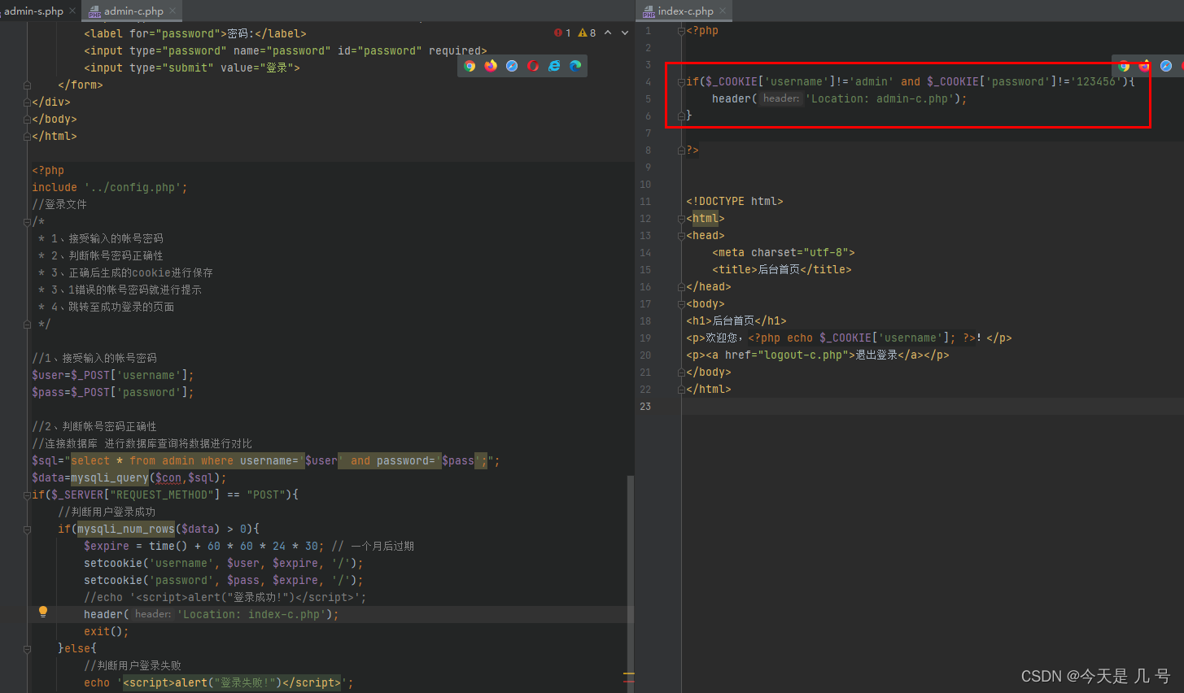
Task: Click setcookie('username' line
Action: point(224,564)
